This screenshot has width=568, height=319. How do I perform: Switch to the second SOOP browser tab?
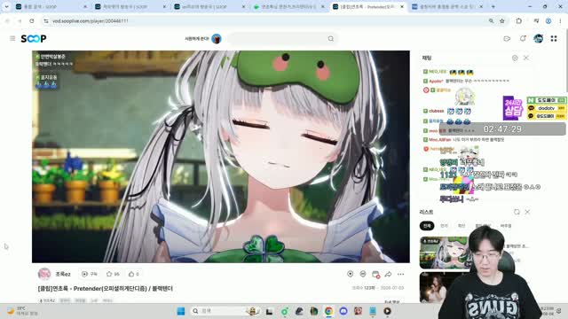[130, 6]
